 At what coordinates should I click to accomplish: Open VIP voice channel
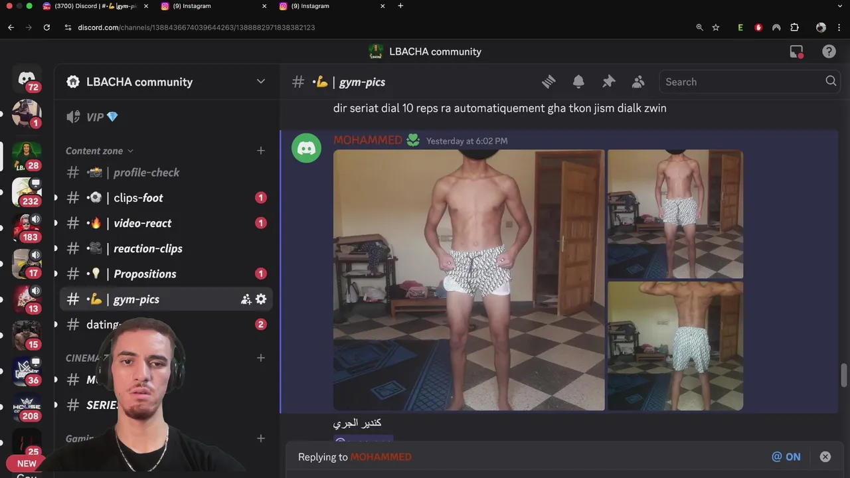(x=166, y=118)
